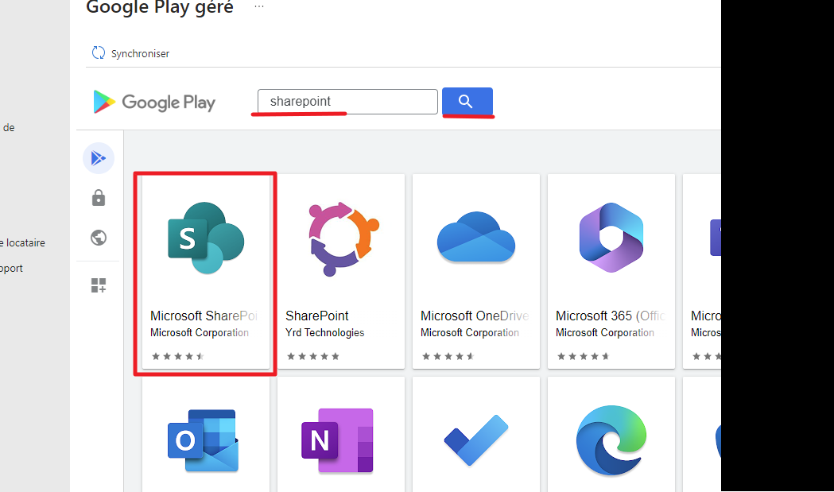The image size is (834, 492).
Task: Open the ellipsis menu beside Google Play géré
Action: [259, 6]
